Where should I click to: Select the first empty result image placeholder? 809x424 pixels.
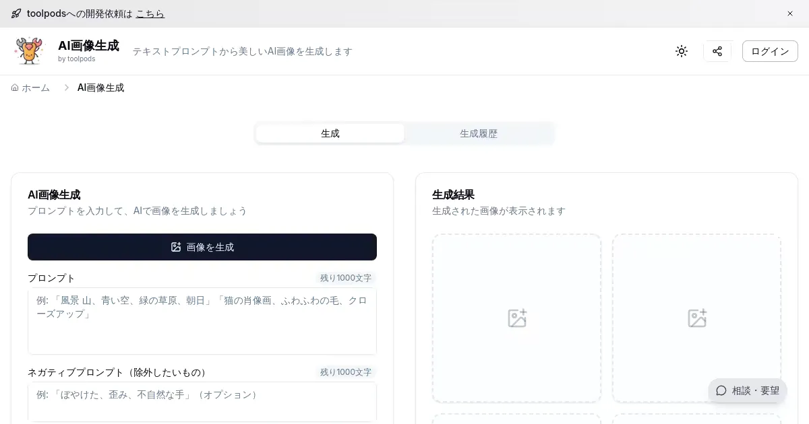(x=516, y=318)
